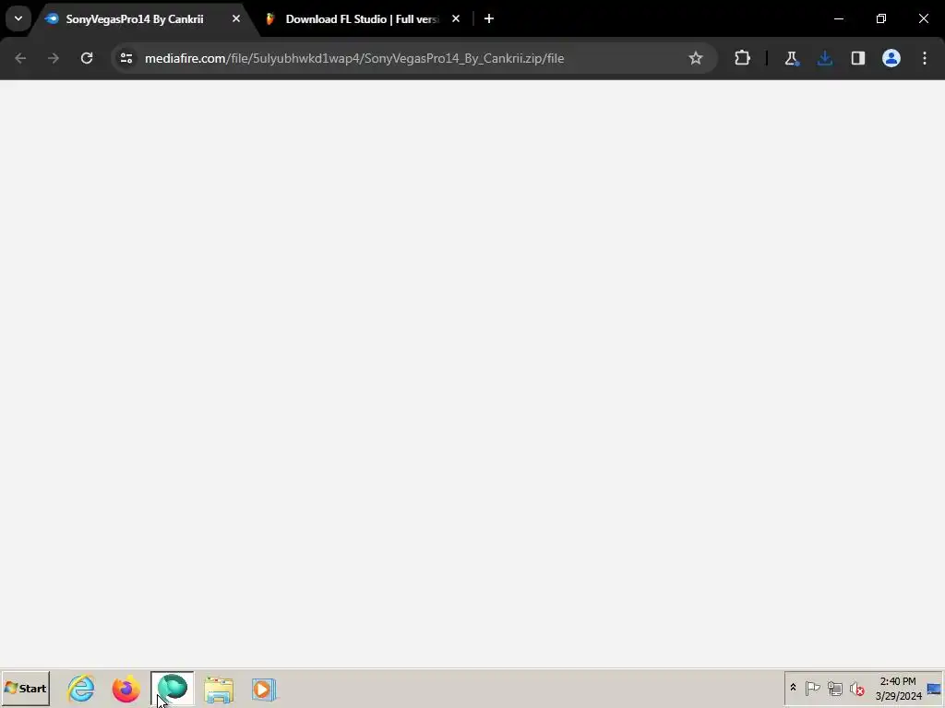Image resolution: width=945 pixels, height=708 pixels.
Task: Open the tab search dropdown arrow
Action: pos(18,18)
